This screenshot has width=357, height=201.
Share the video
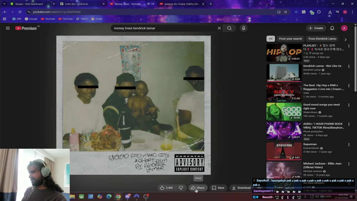pyautogui.click(x=198, y=188)
